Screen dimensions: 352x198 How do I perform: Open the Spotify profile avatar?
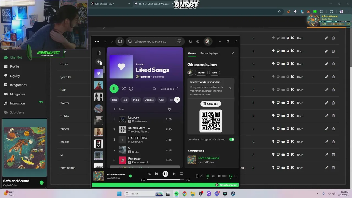click(208, 42)
